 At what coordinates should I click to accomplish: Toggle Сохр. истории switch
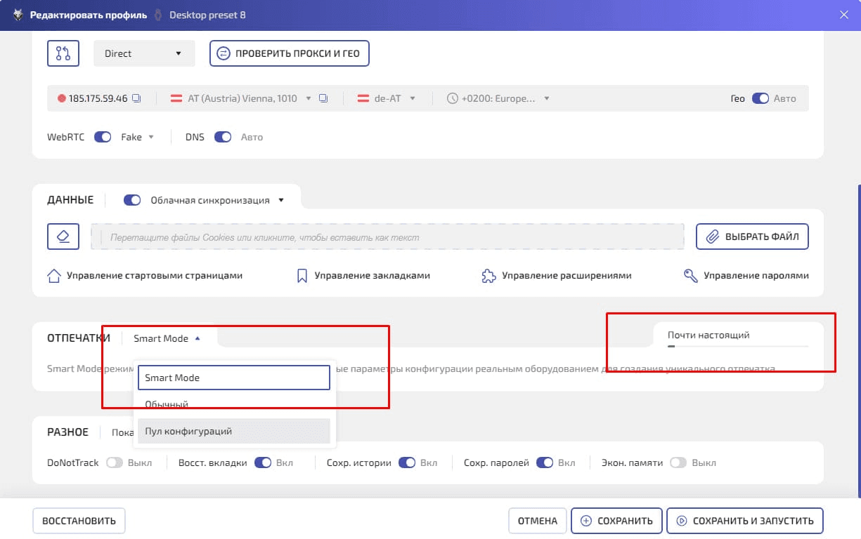(x=407, y=463)
